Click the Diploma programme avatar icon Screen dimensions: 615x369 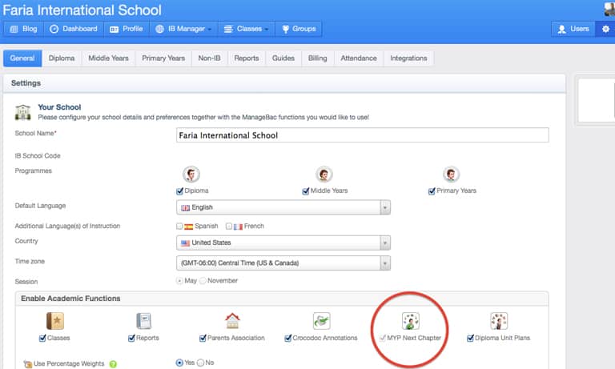point(191,174)
